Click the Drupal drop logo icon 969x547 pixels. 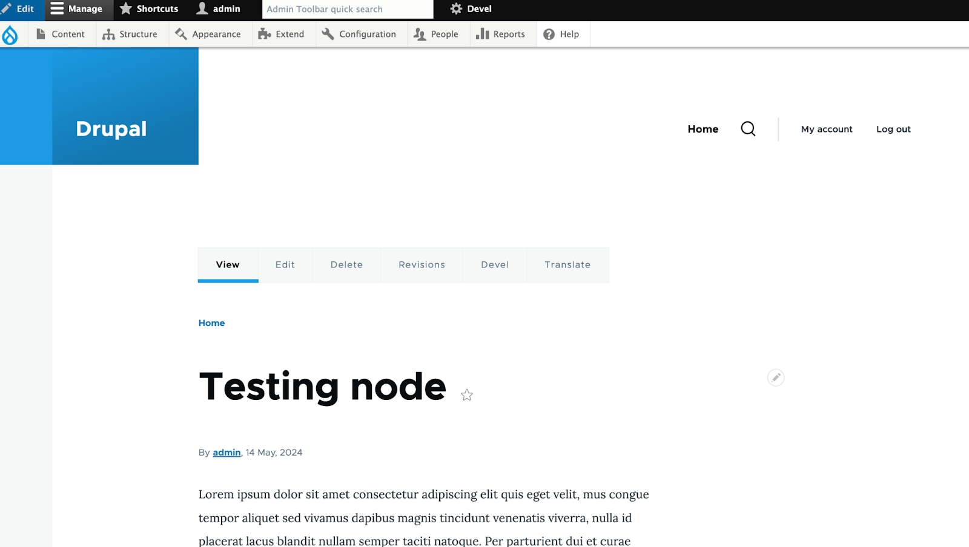[10, 34]
